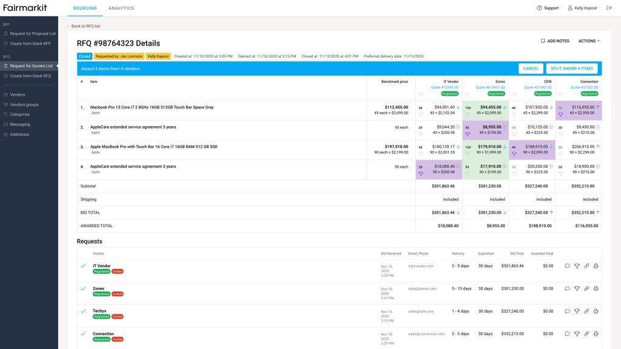
Task: Open message icon for Connection request
Action: pos(567,334)
